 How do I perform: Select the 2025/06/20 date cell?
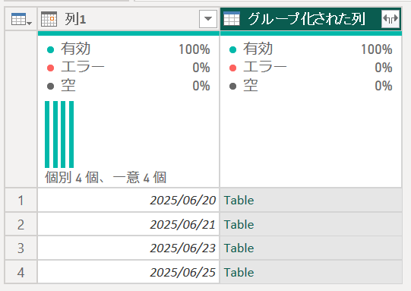coord(128,200)
